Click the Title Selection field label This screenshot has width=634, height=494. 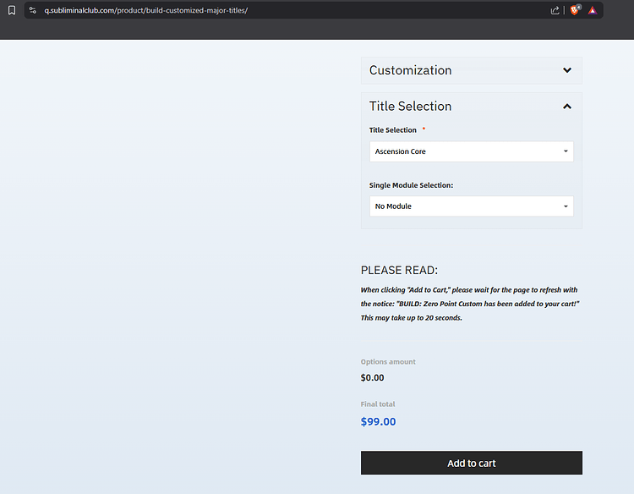393,130
